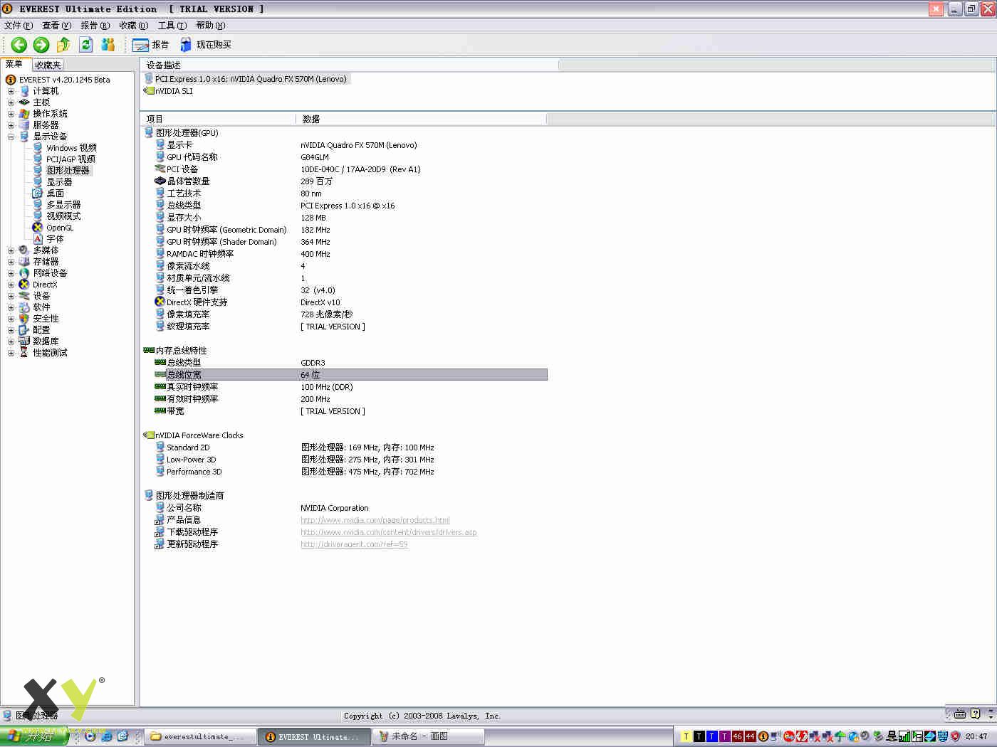Click the 安全性 security shield icon
This screenshot has width=997, height=747.
point(24,319)
